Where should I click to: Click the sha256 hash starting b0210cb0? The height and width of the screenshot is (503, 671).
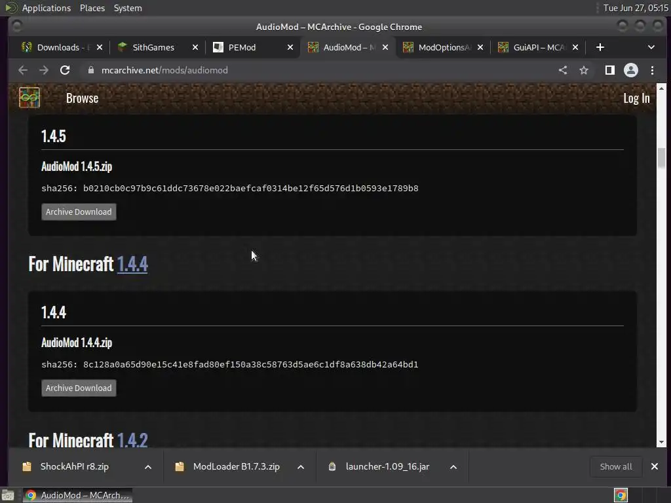pos(251,188)
